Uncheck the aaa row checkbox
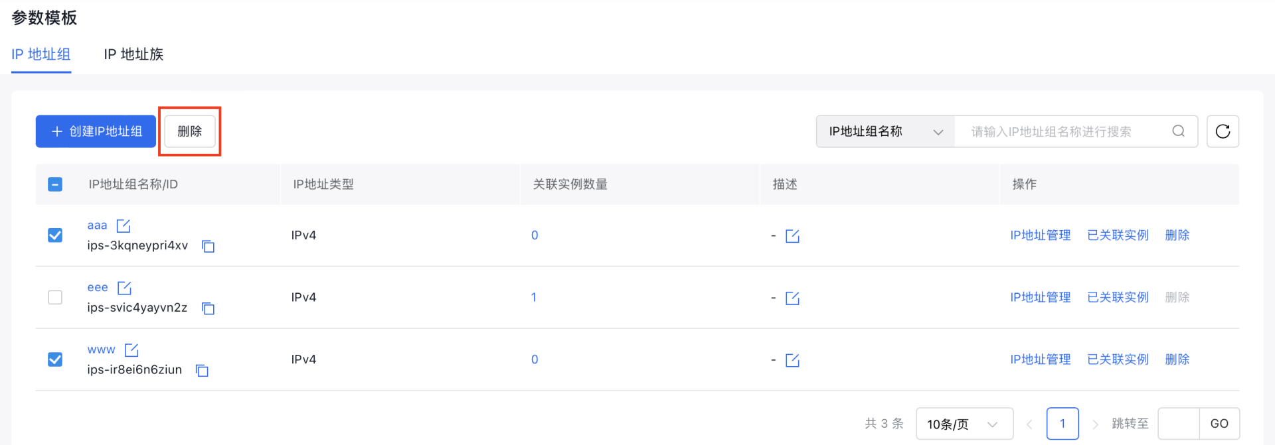 pyautogui.click(x=55, y=235)
